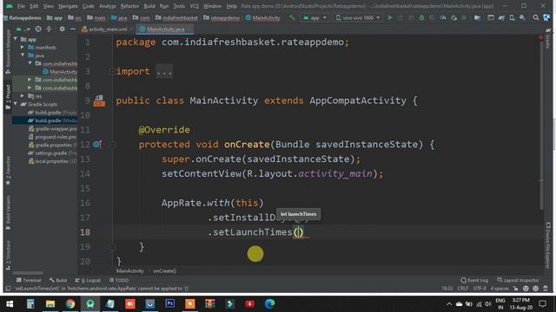Open Microsoft Edge from the taskbar

(269, 303)
